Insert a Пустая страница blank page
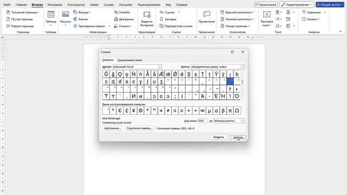This screenshot has width=347, height=195. click(x=20, y=19)
